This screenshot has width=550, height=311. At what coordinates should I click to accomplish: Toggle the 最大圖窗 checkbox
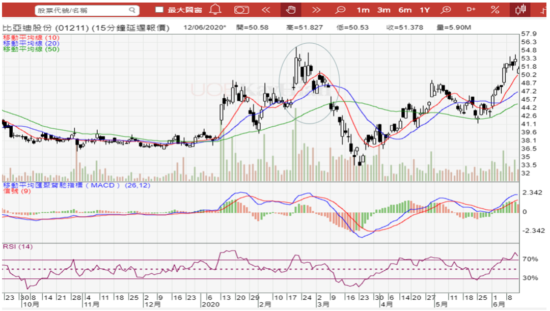tap(159, 10)
